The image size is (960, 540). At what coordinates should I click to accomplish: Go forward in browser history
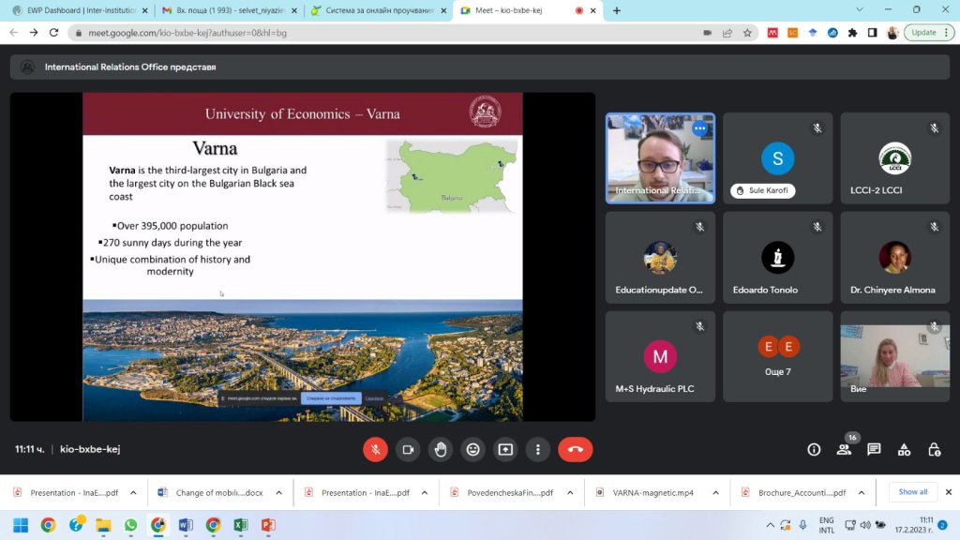coord(34,33)
